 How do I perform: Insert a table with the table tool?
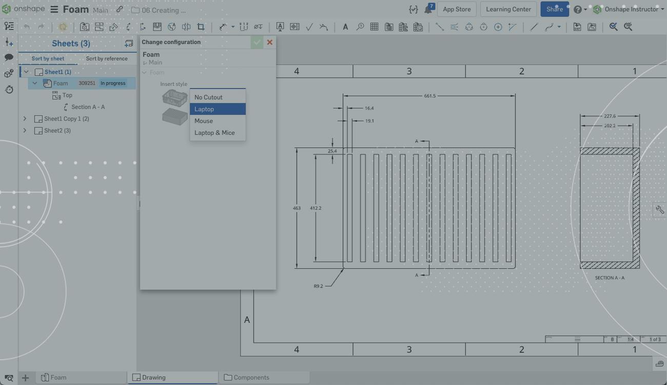click(374, 26)
